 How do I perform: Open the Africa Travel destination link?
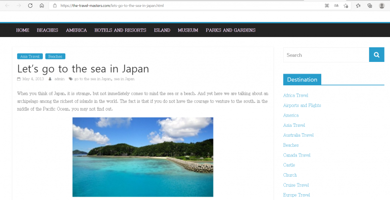295,96
